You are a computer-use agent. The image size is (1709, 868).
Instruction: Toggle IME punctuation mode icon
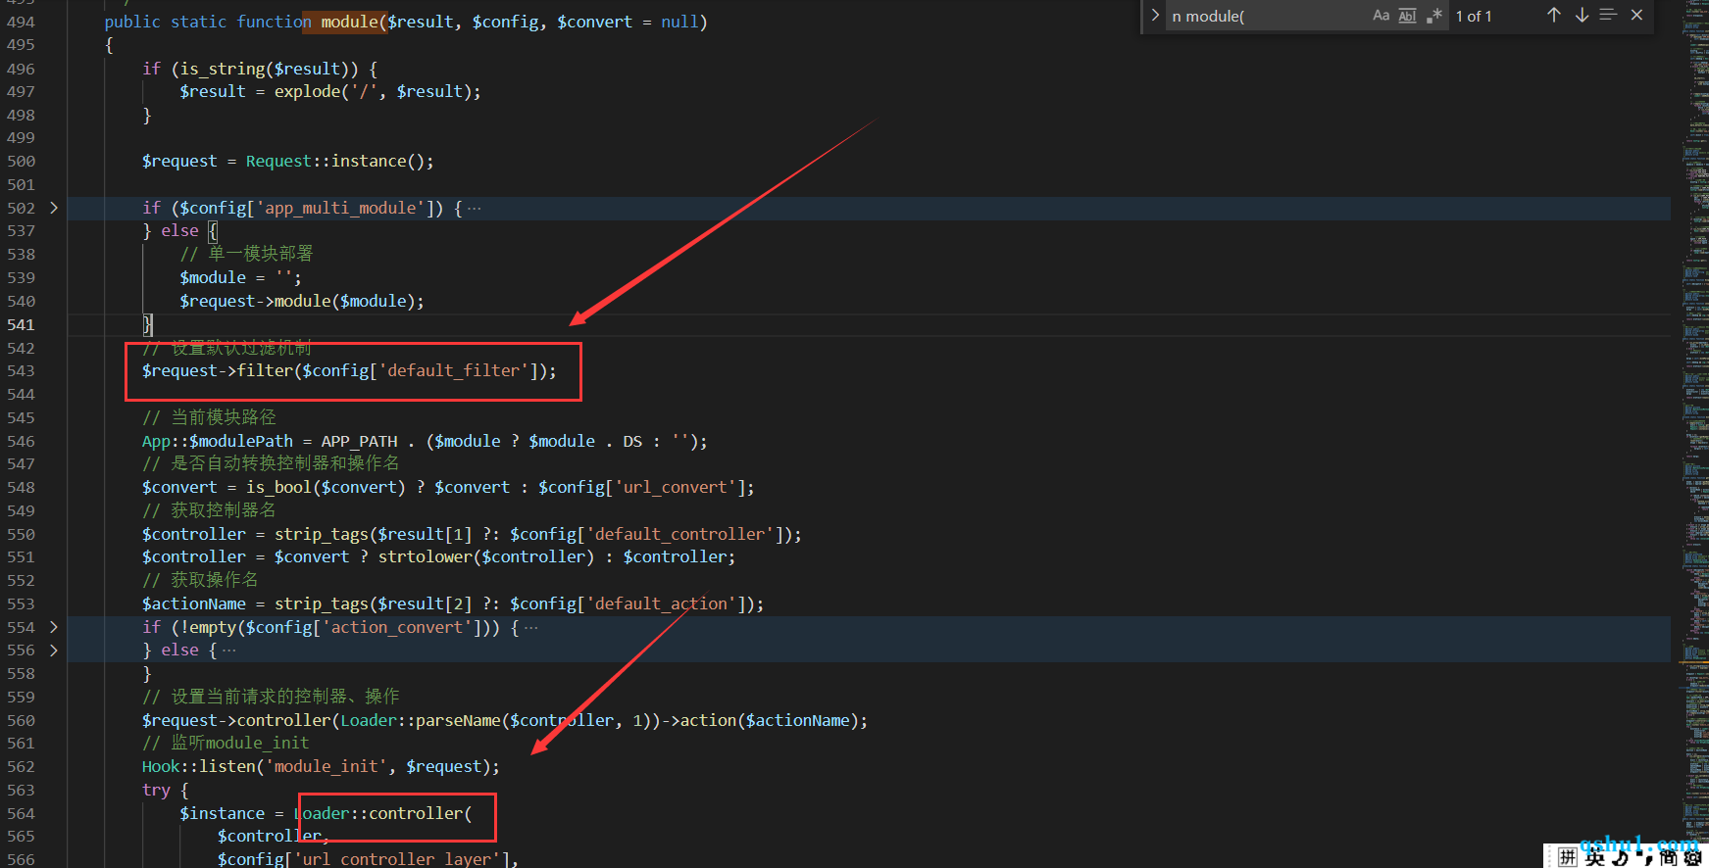(1646, 857)
